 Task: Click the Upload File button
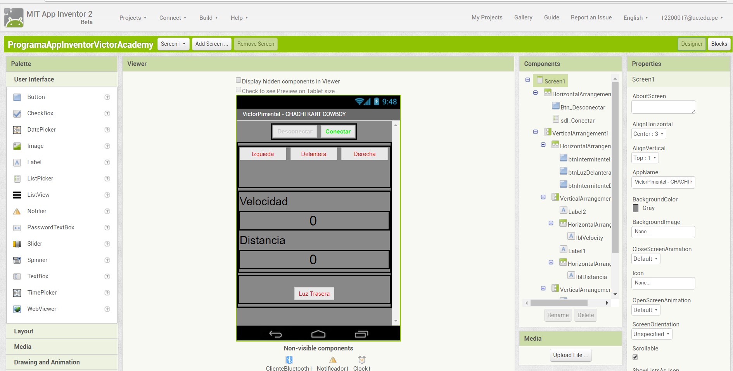point(570,355)
